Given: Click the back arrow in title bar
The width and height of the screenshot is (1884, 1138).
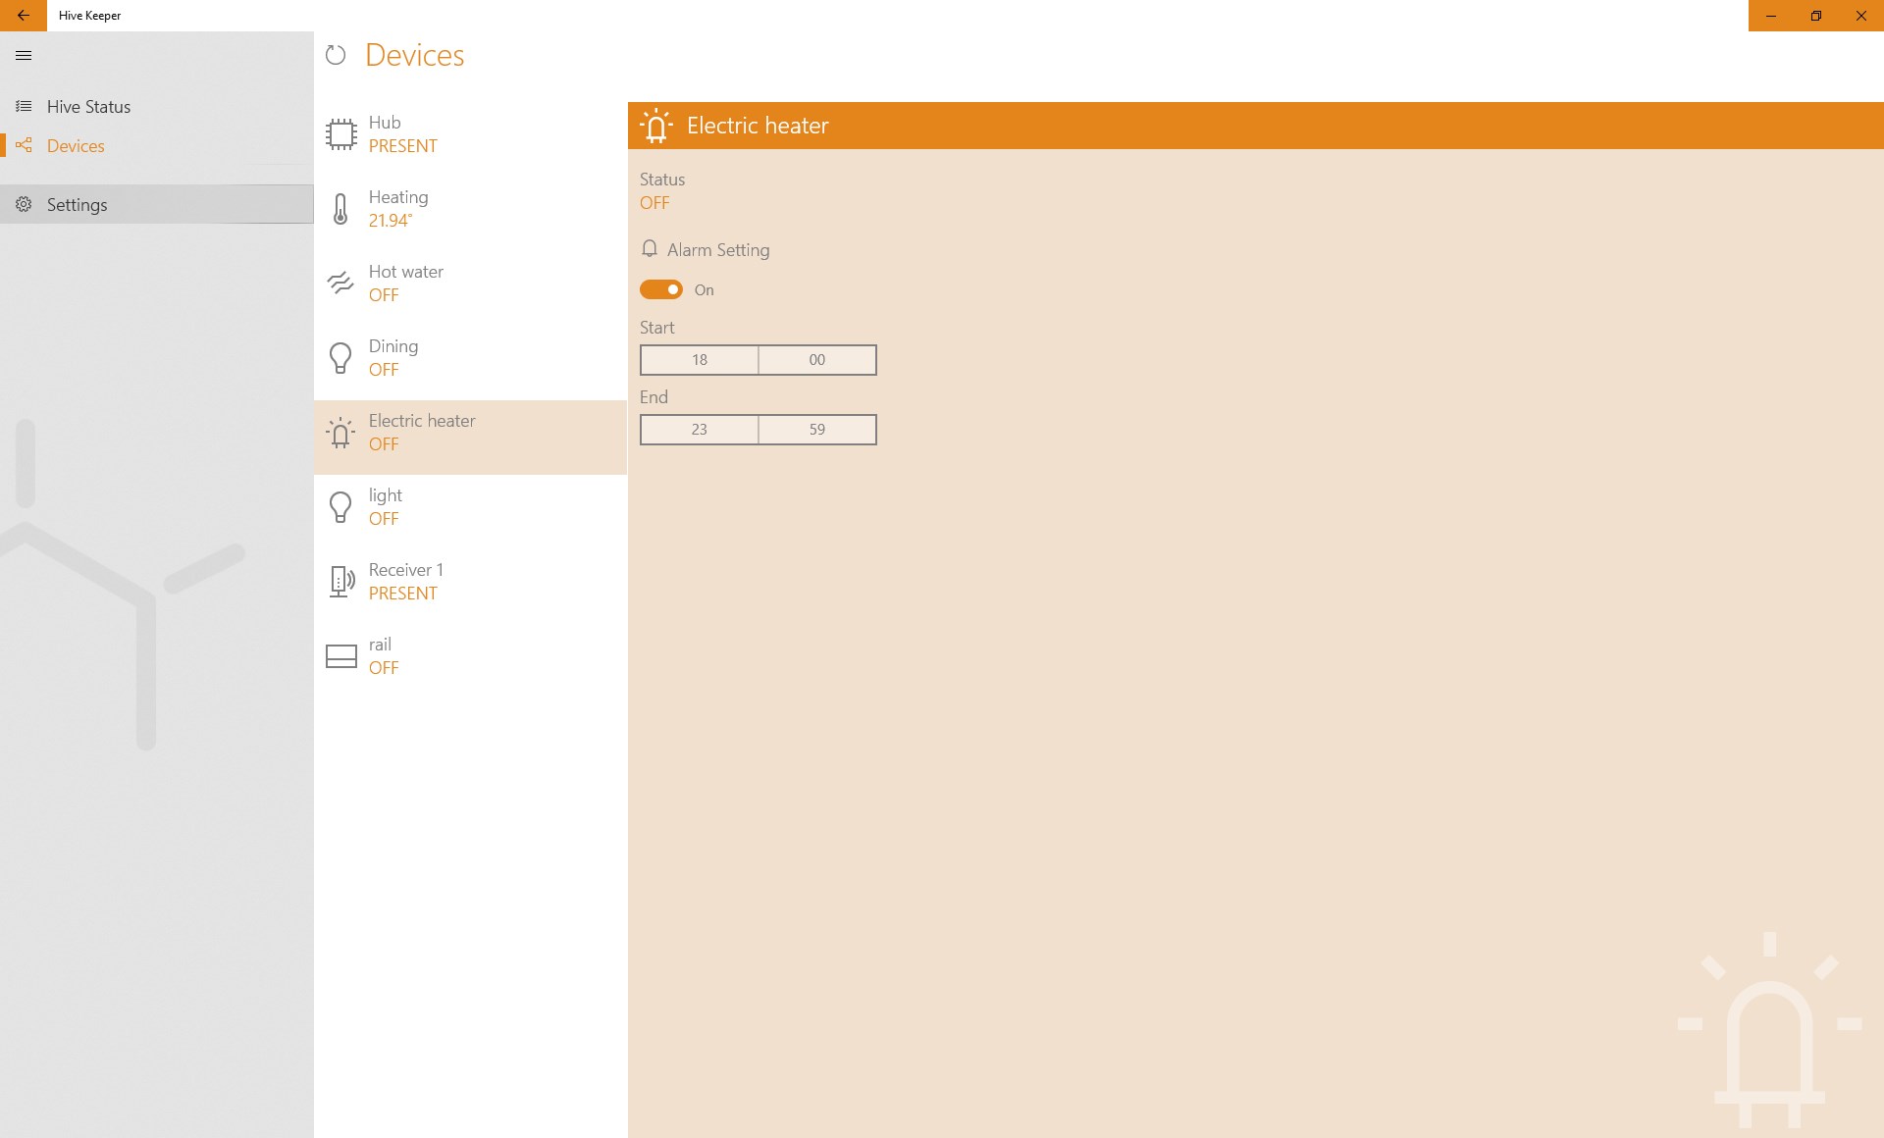Looking at the screenshot, I should (24, 16).
